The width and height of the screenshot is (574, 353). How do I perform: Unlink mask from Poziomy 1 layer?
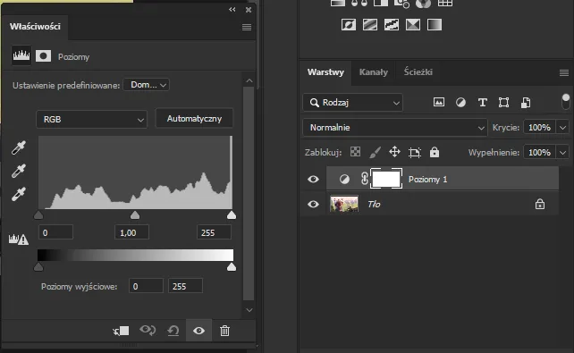point(364,179)
